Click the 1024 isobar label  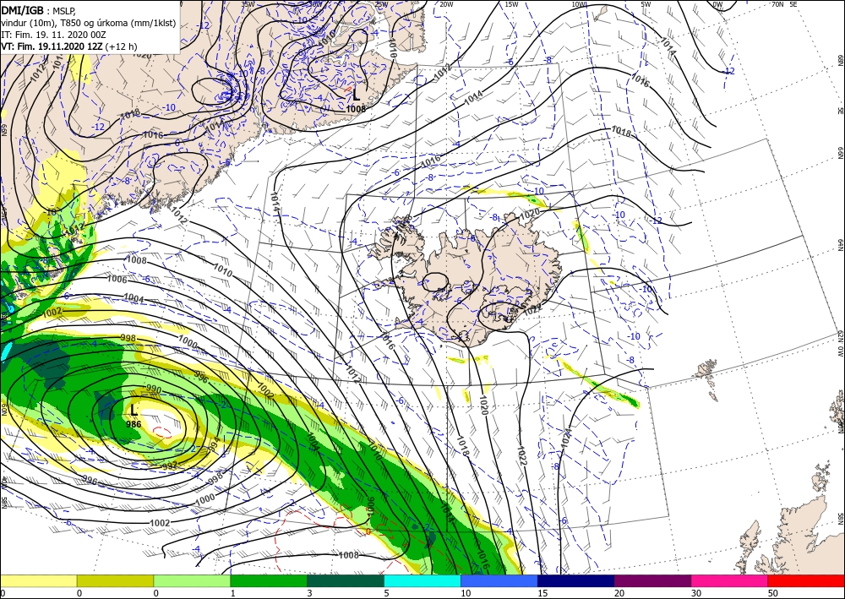pyautogui.click(x=565, y=439)
